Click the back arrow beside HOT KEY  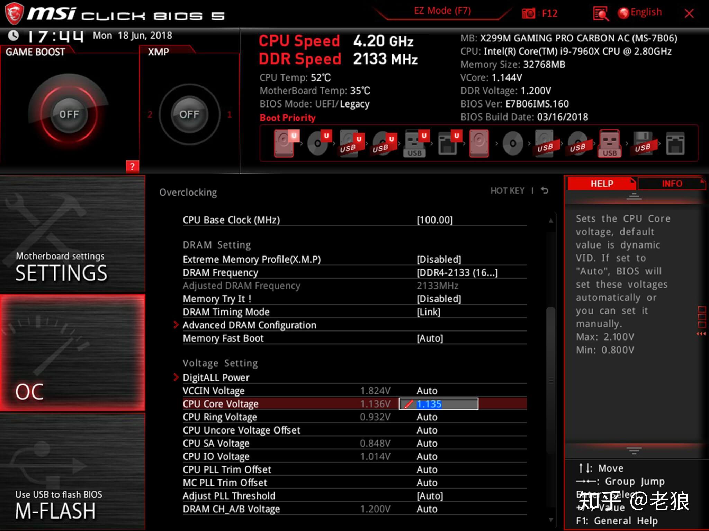pos(545,190)
